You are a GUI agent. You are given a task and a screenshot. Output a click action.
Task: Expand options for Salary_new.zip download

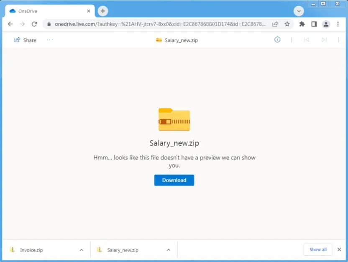coord(169,250)
